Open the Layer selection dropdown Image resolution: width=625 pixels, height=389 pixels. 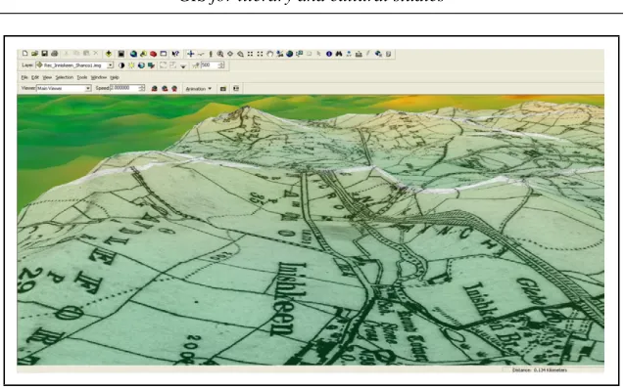[x=111, y=65]
